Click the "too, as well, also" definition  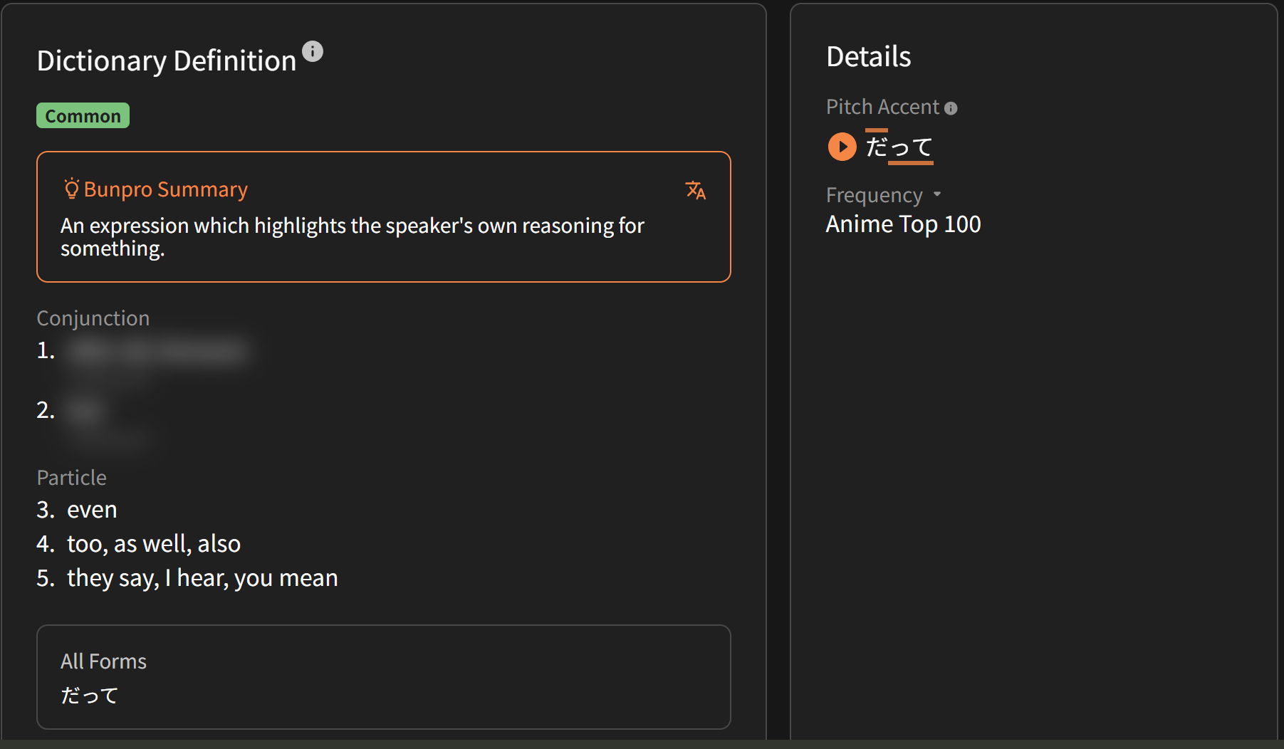[154, 544]
